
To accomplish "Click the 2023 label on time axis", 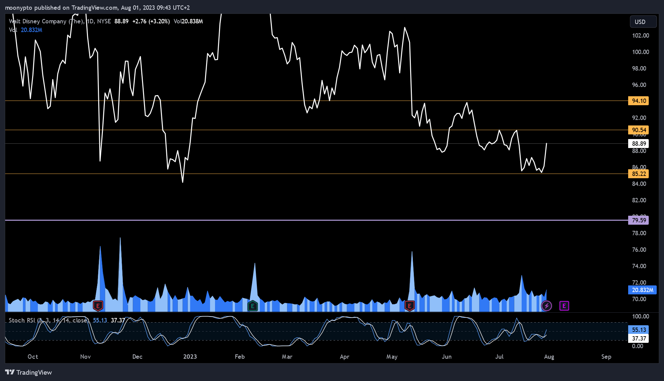I will pyautogui.click(x=190, y=357).
